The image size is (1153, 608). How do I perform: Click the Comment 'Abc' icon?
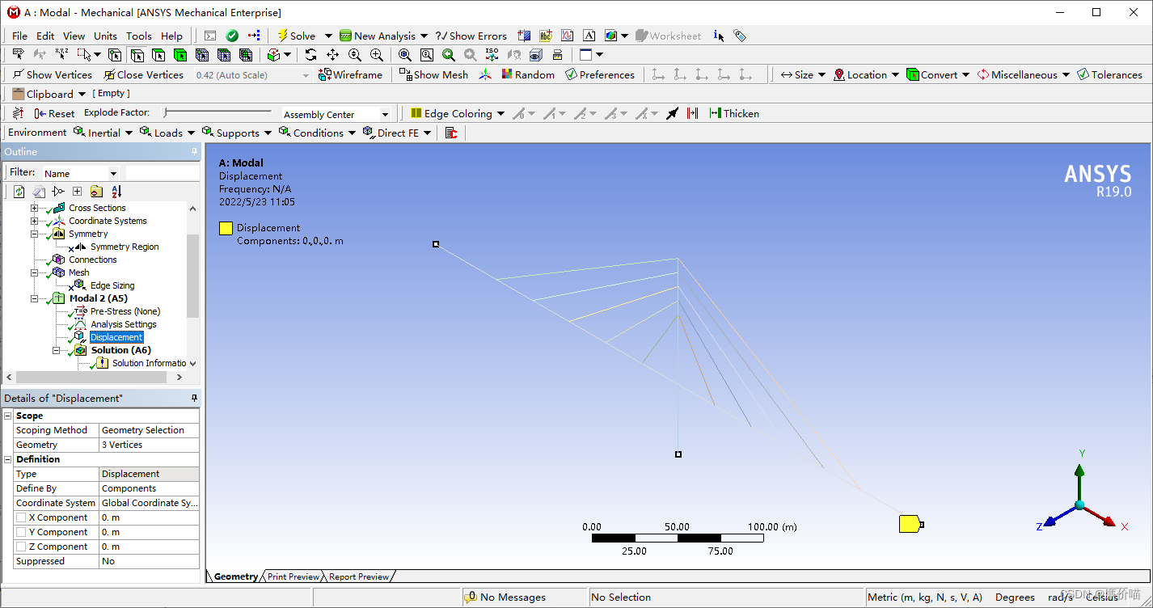coord(546,36)
